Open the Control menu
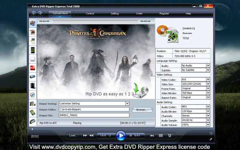The height and width of the screenshot is (150, 240). [90, 13]
